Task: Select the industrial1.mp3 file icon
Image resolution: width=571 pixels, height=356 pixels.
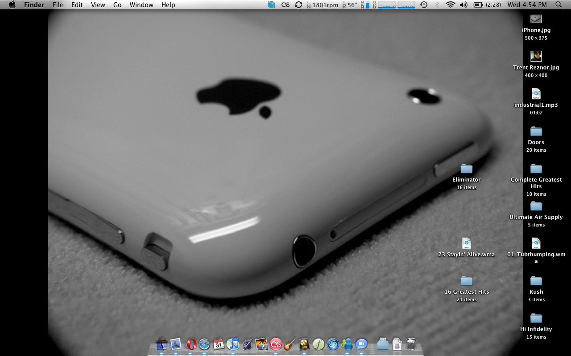Action: 536,94
